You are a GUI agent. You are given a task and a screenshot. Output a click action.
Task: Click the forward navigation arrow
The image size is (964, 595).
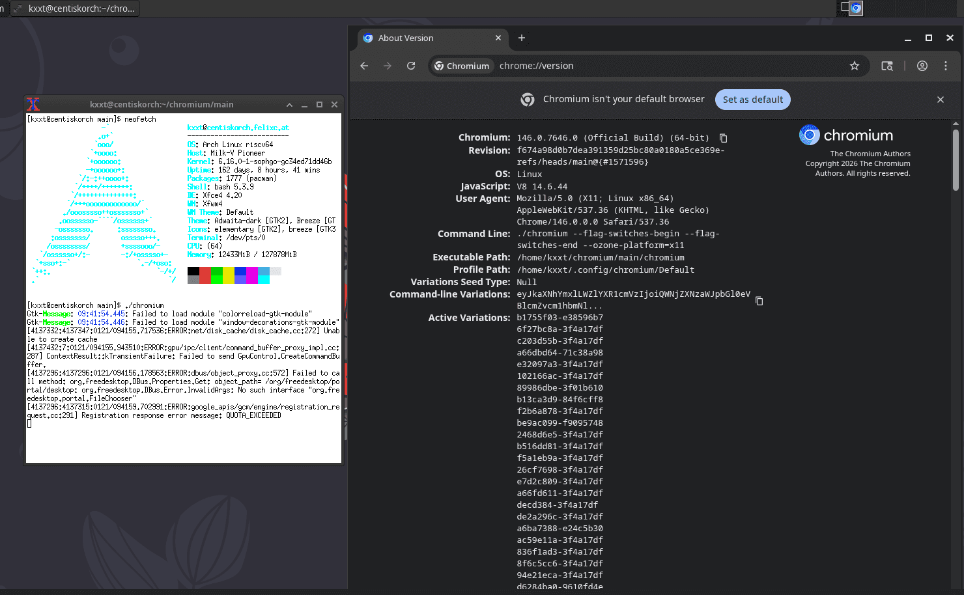click(x=388, y=66)
